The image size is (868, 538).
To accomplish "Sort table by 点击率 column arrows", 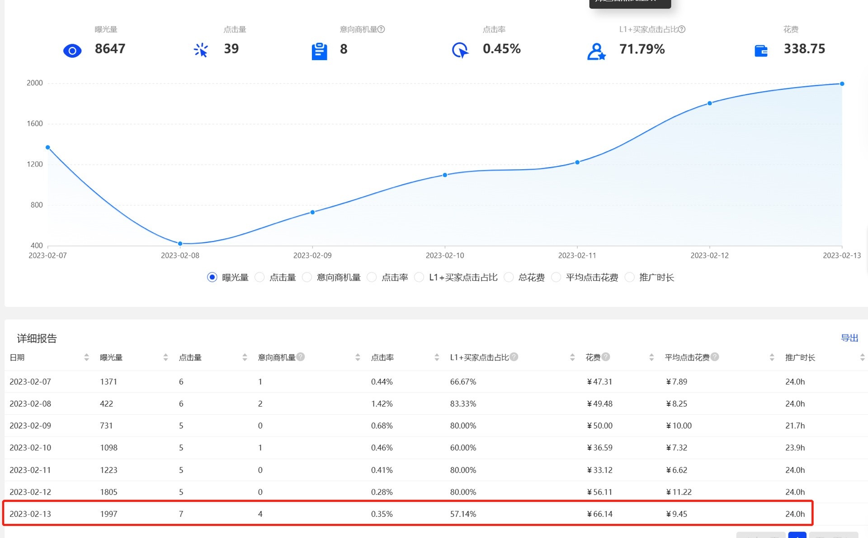I will (437, 357).
